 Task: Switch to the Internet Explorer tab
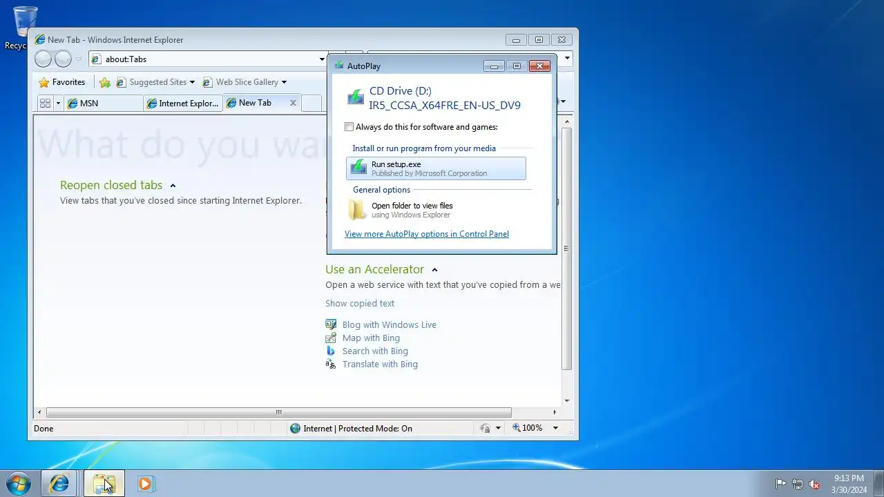point(182,103)
